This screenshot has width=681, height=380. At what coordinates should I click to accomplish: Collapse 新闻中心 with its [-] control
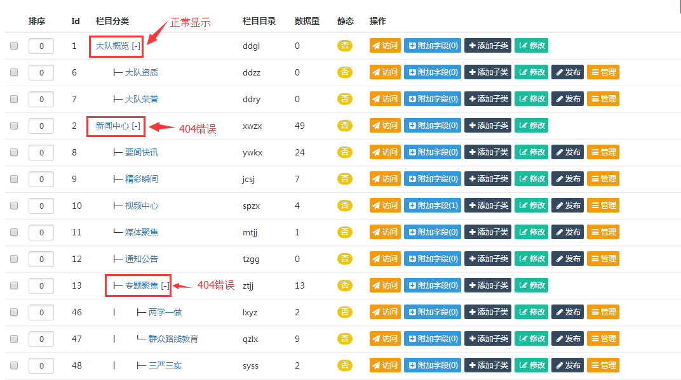137,126
